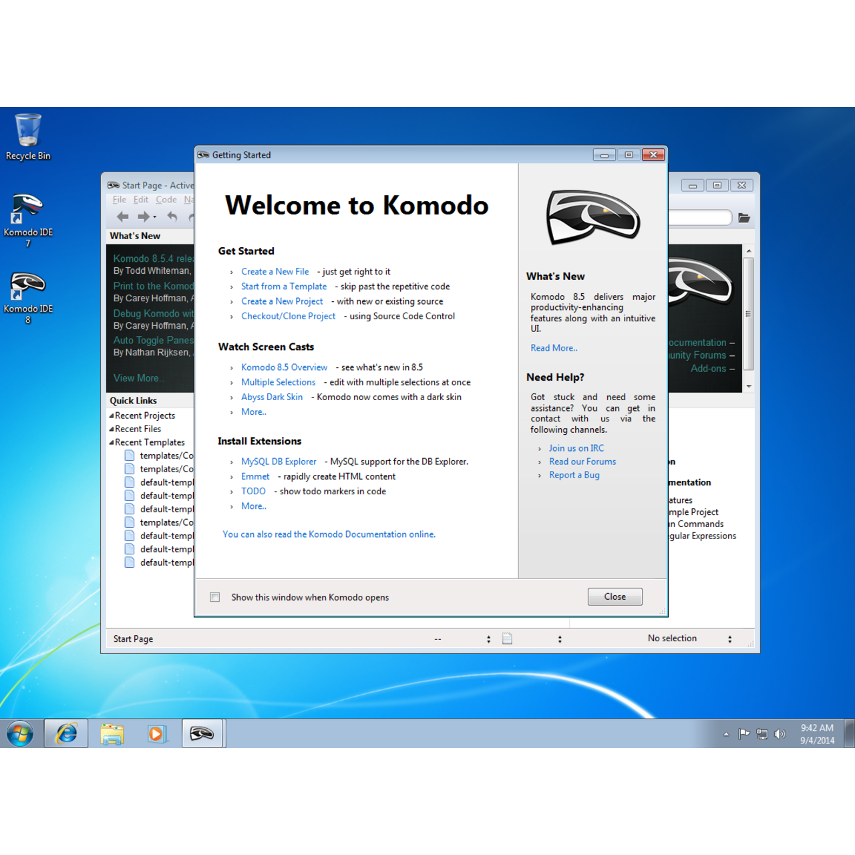
Task: Open the Komodo Documentation online link
Action: [x=329, y=534]
